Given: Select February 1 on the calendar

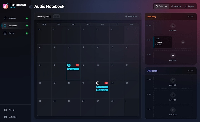Looking at the screenshot, I should 131,35.
